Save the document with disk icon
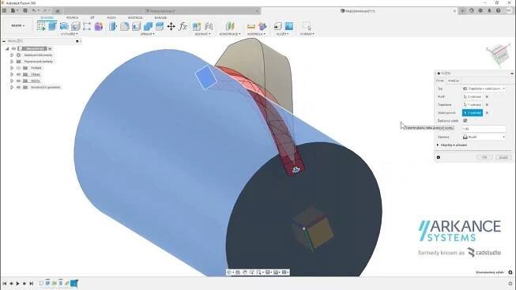Viewport: 516px width, 290px height. point(25,10)
